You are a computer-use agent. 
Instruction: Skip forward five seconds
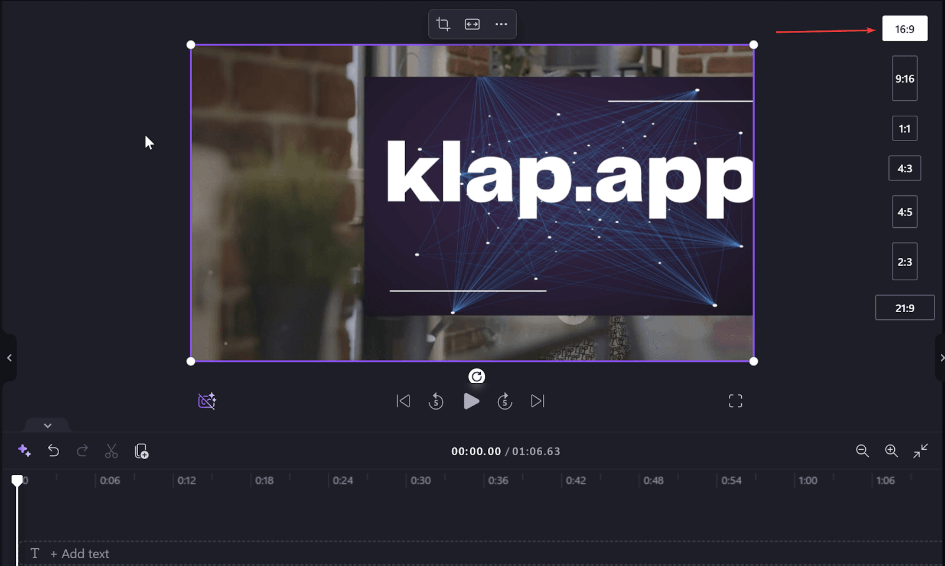(504, 401)
